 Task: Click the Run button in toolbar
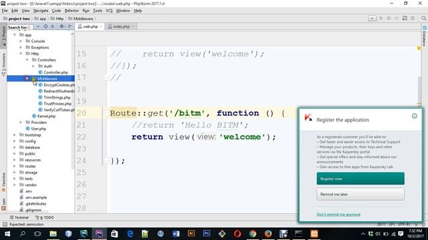tap(381, 18)
